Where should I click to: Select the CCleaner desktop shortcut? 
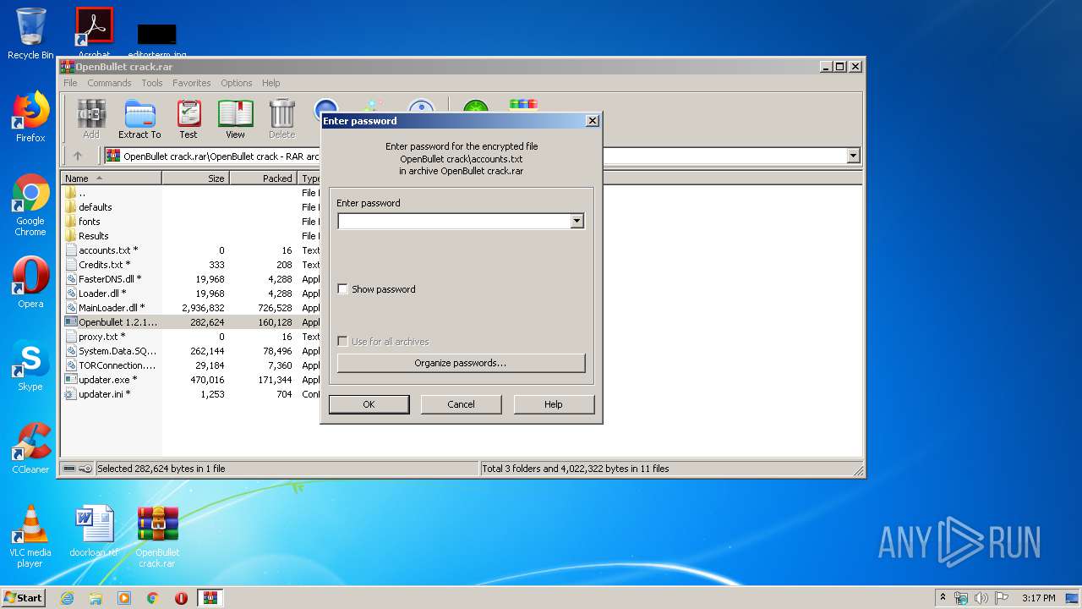[30, 447]
